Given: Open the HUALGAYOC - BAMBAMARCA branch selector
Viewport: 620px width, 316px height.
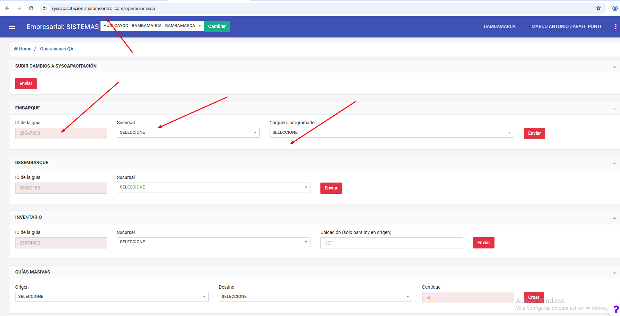Looking at the screenshot, I should (x=152, y=26).
